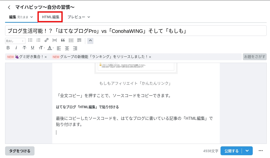Image resolution: width=270 pixels, height=158 pixels.
Task: Insert a continue-reading break
Action: click(55, 40)
